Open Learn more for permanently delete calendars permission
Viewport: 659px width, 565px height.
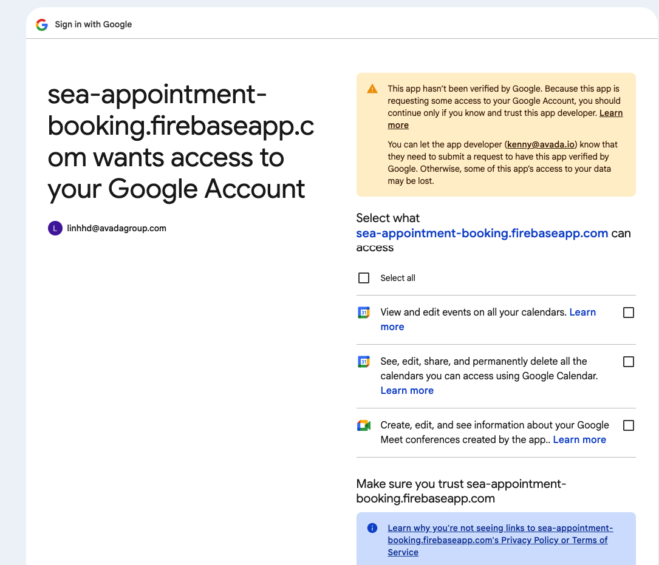click(407, 391)
